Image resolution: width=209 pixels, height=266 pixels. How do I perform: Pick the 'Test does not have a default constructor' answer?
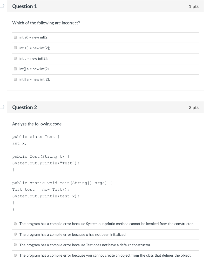pos(16,245)
